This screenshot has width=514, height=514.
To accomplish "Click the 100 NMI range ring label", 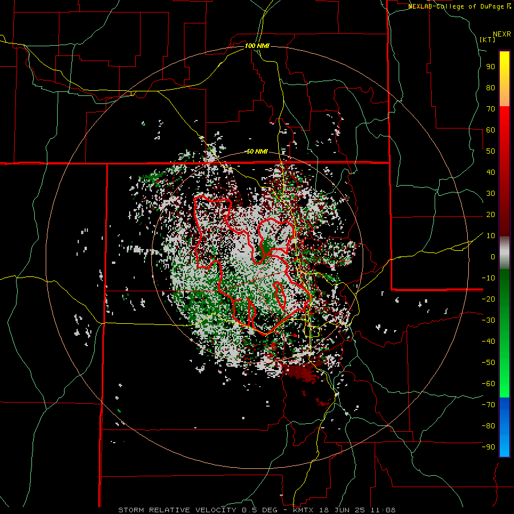I will click(x=257, y=46).
